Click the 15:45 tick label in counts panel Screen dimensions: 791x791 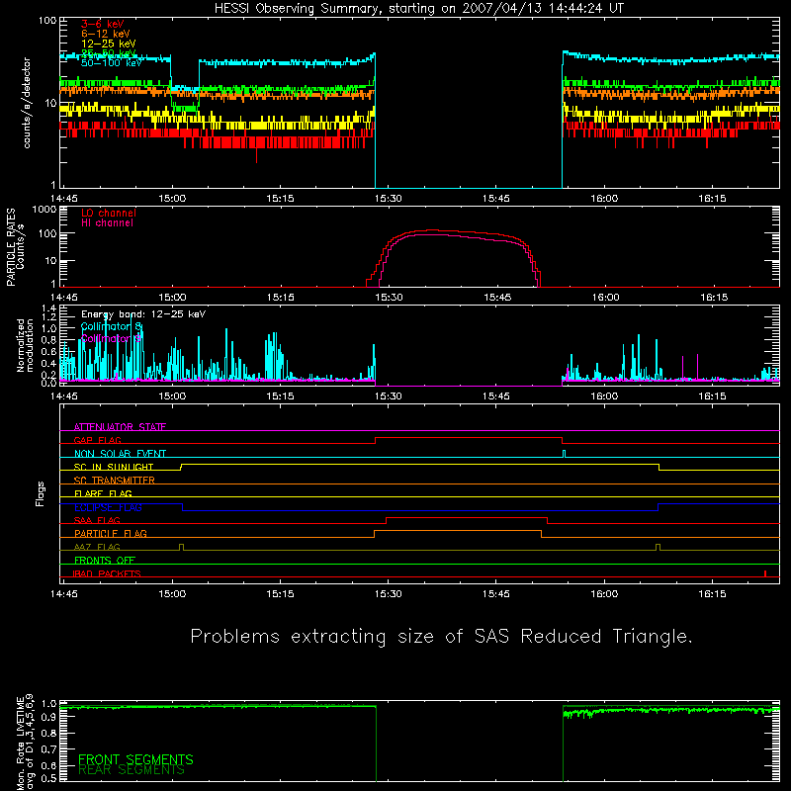tap(496, 199)
